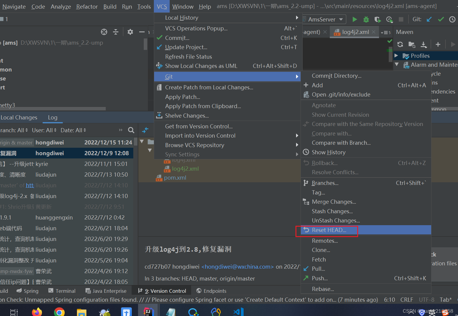The width and height of the screenshot is (458, 316).
Task: Switch to the Log tab
Action: [52, 117]
